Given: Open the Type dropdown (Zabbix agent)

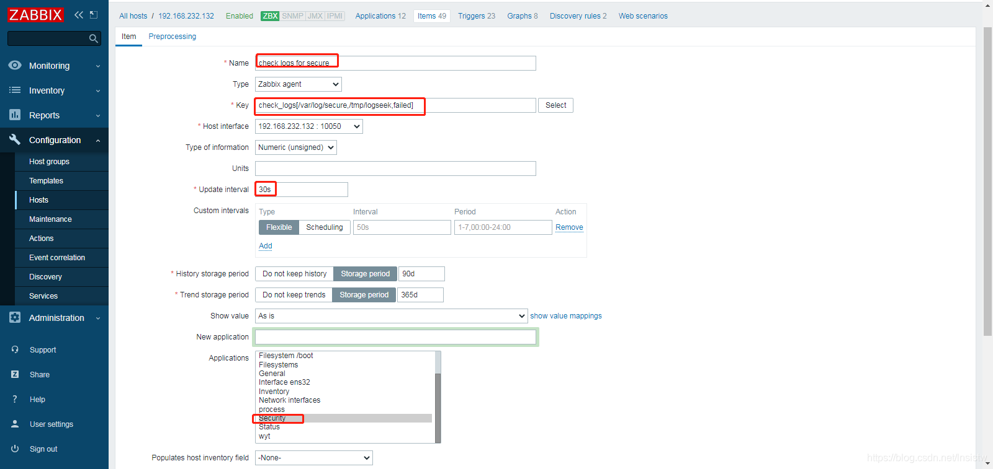Looking at the screenshot, I should click(299, 84).
